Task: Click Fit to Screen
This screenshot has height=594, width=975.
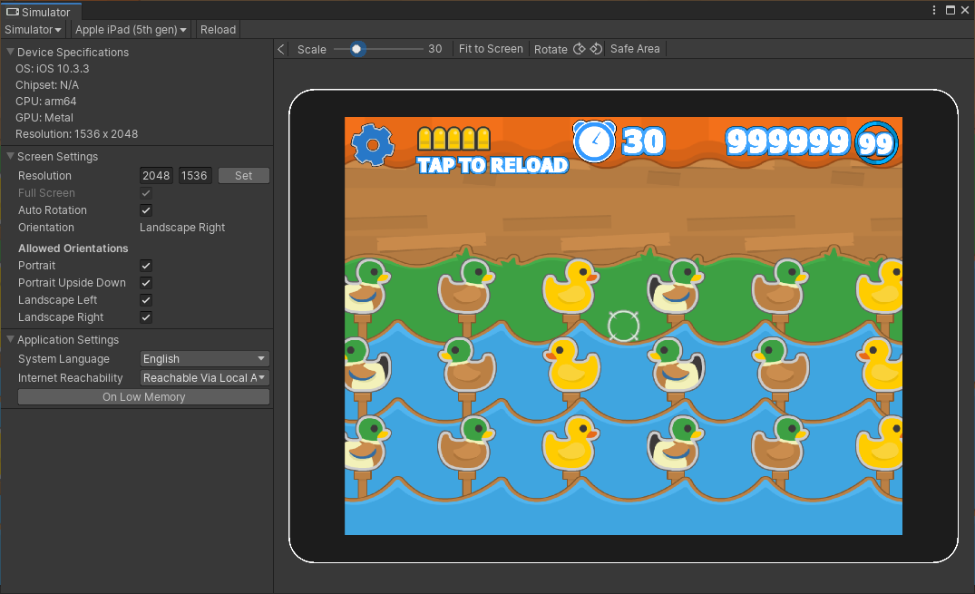Action: click(x=491, y=48)
